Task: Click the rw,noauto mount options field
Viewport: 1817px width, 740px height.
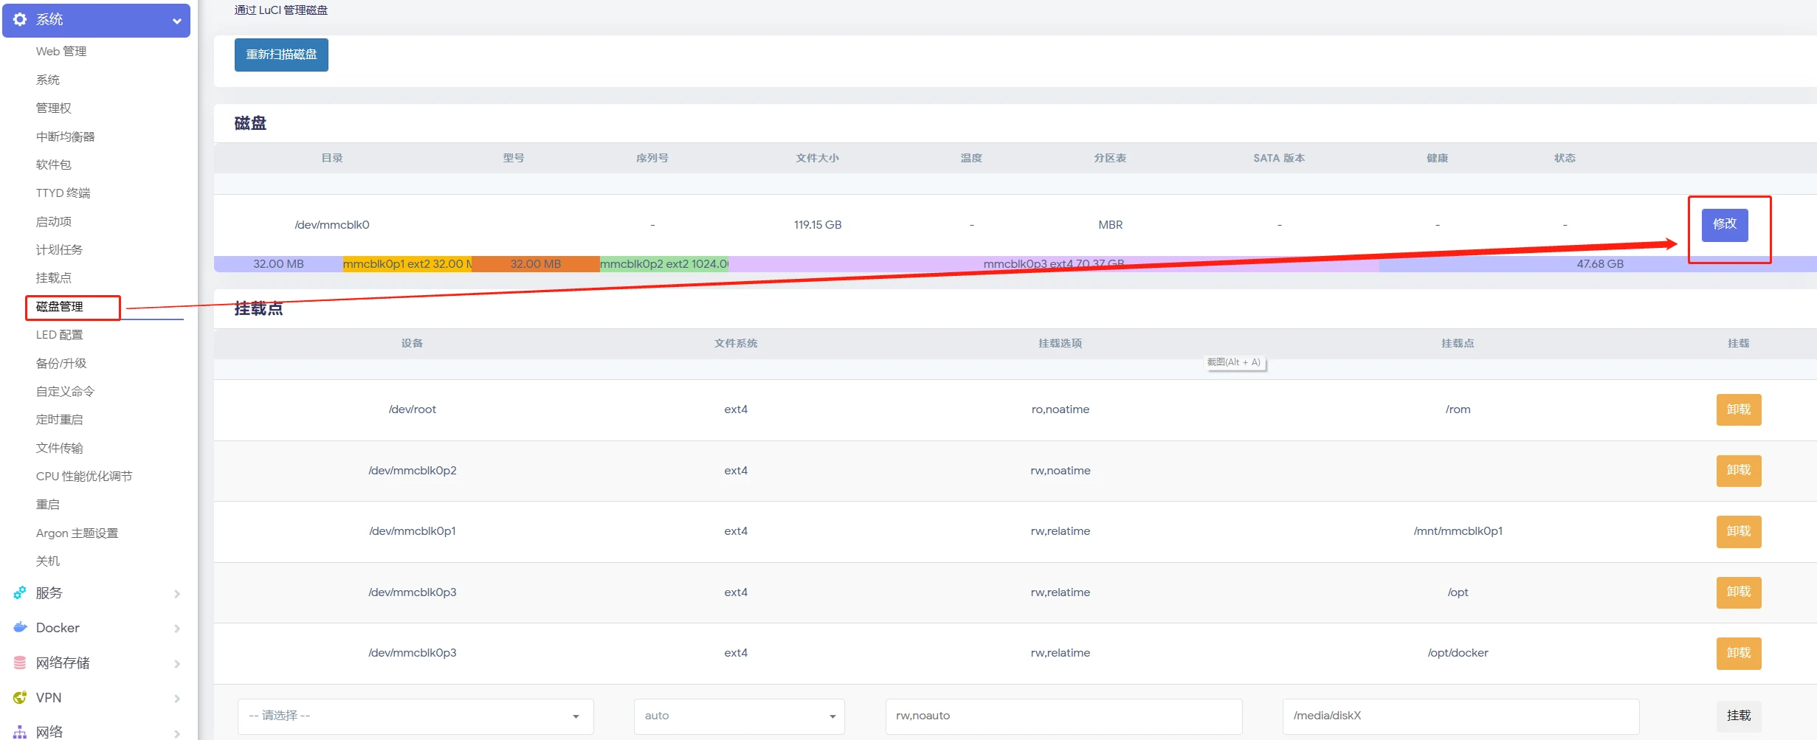Action: [x=1063, y=716]
